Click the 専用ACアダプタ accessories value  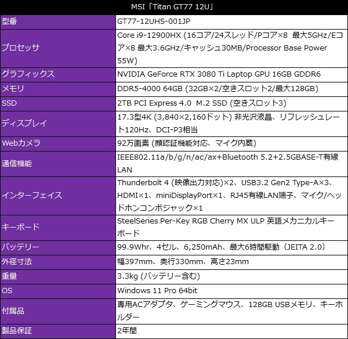pos(231,311)
